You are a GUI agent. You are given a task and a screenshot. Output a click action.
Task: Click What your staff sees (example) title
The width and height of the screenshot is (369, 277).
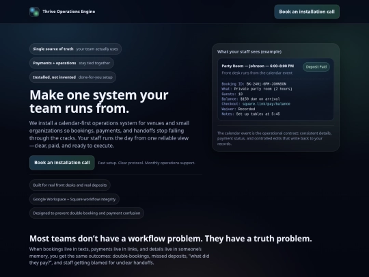pos(249,51)
